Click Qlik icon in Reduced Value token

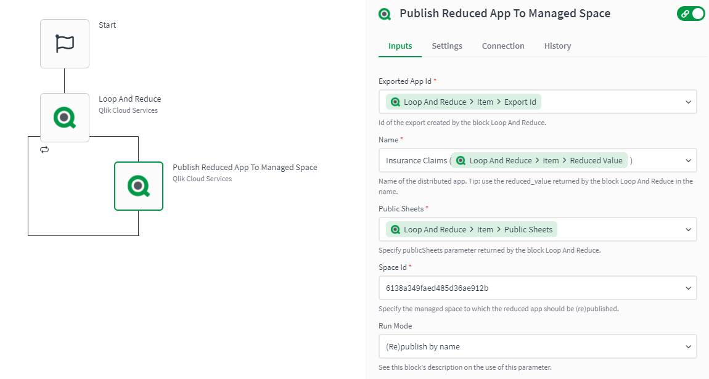(460, 160)
